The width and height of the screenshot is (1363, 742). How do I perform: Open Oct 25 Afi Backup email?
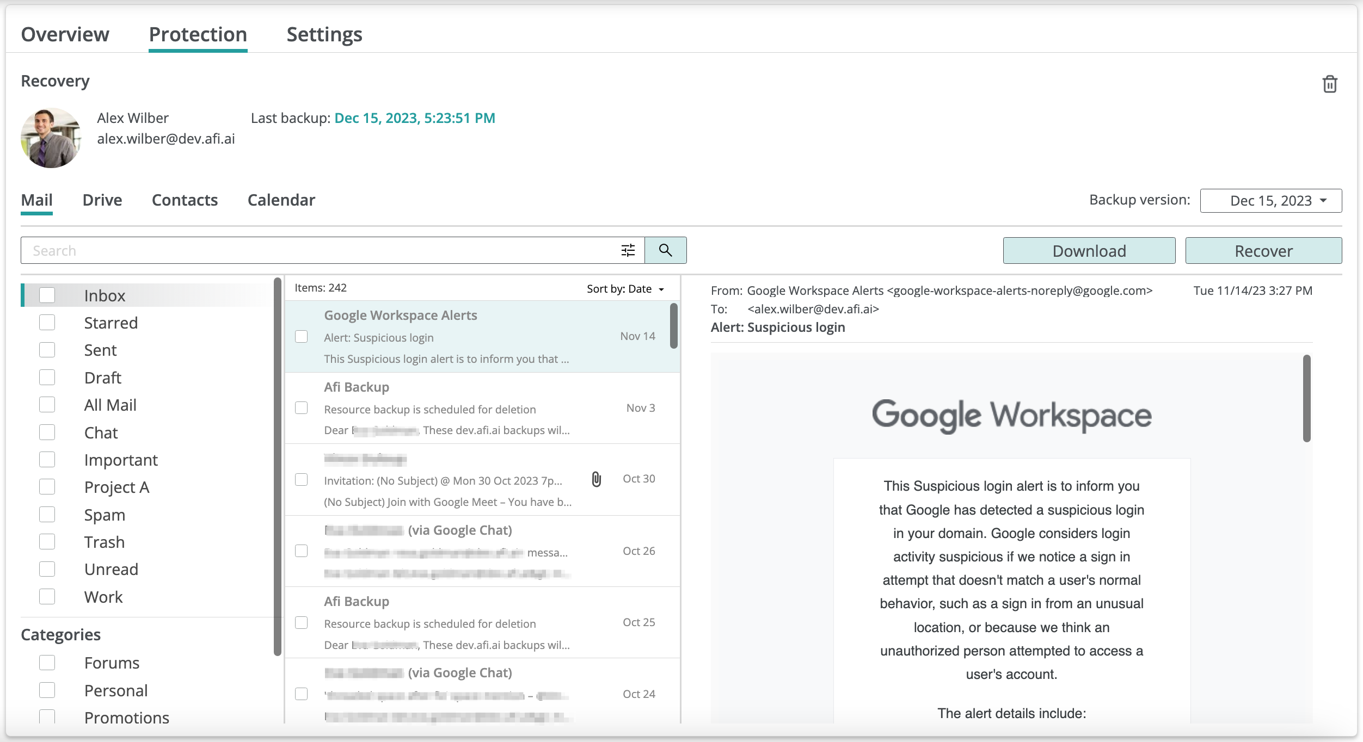click(x=482, y=622)
